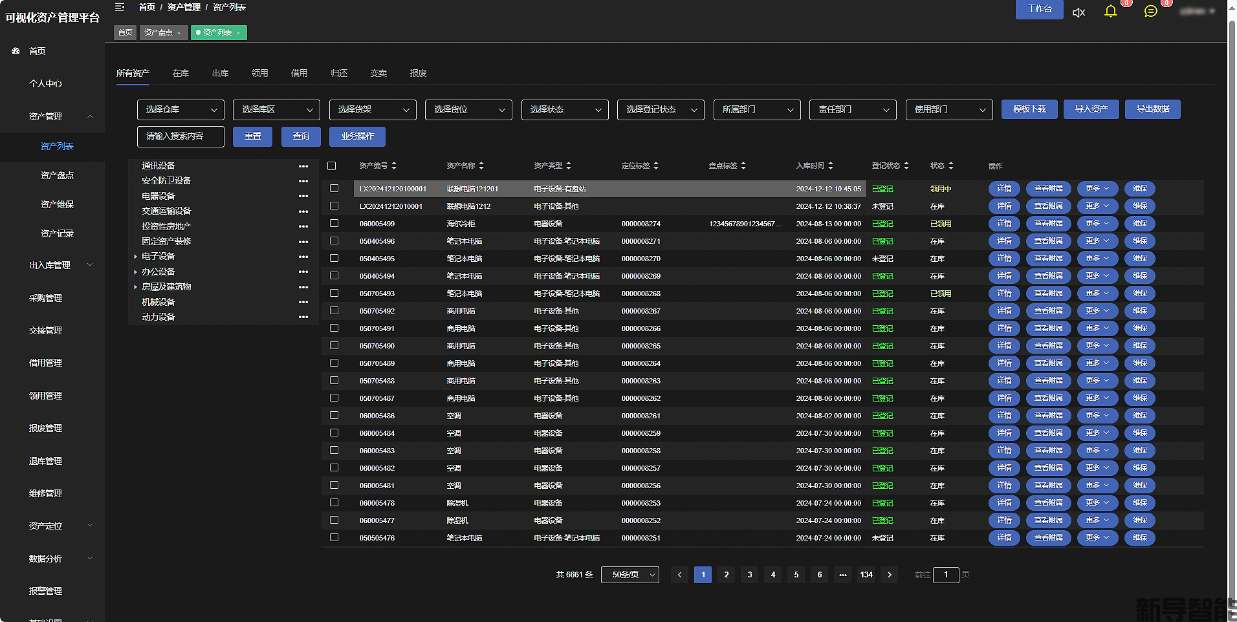Click the 业务操作 button
This screenshot has height=622, width=1237.
[x=357, y=136]
